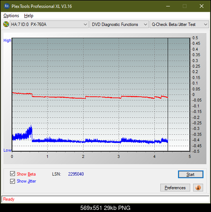Click the Preferences button
Screen dimensions: 211x212
175,188
